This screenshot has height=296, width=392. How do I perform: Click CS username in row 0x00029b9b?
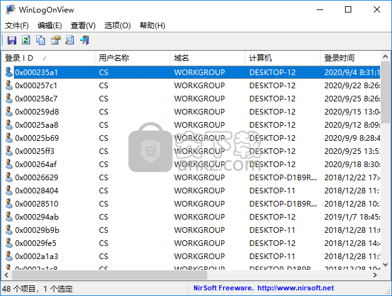[x=103, y=230]
